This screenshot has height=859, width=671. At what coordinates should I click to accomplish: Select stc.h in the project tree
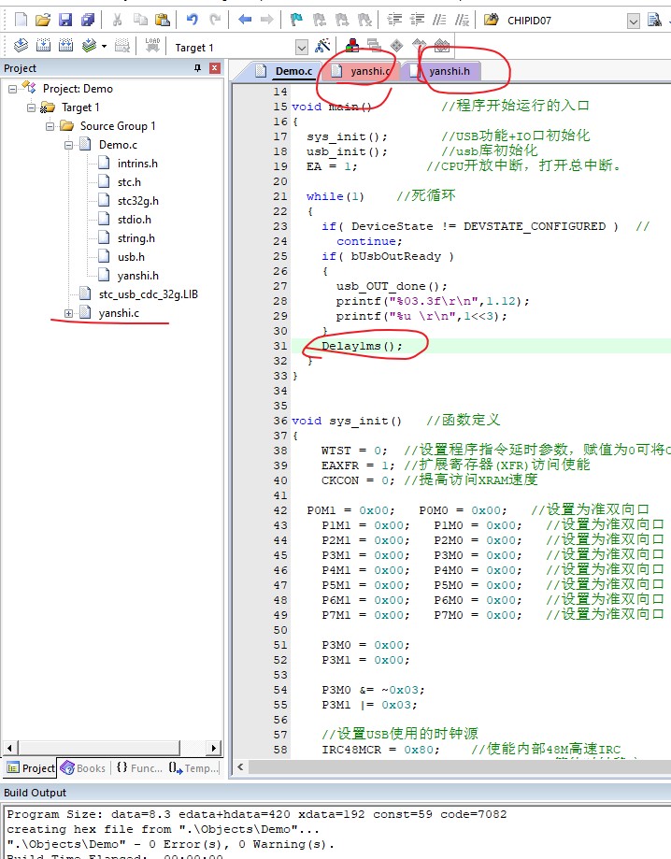(x=129, y=182)
